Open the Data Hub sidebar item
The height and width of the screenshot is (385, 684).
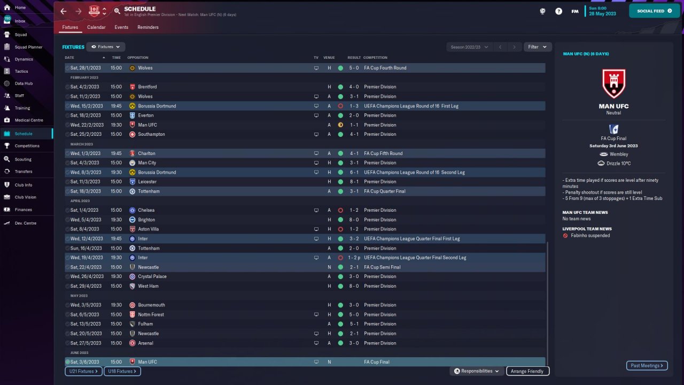tap(24, 83)
